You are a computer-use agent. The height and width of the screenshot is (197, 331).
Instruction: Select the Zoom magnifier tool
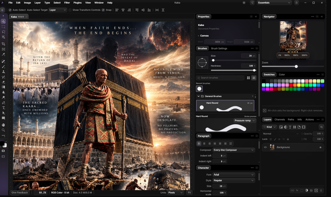point(3,130)
